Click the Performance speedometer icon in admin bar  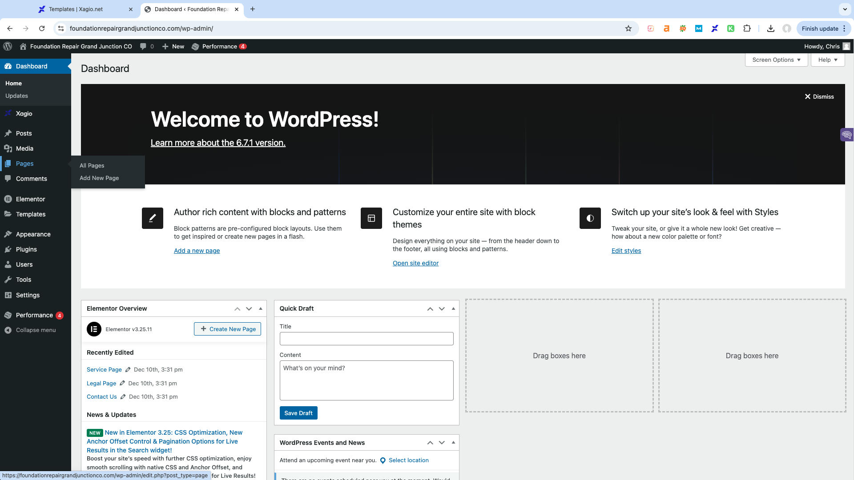tap(195, 46)
